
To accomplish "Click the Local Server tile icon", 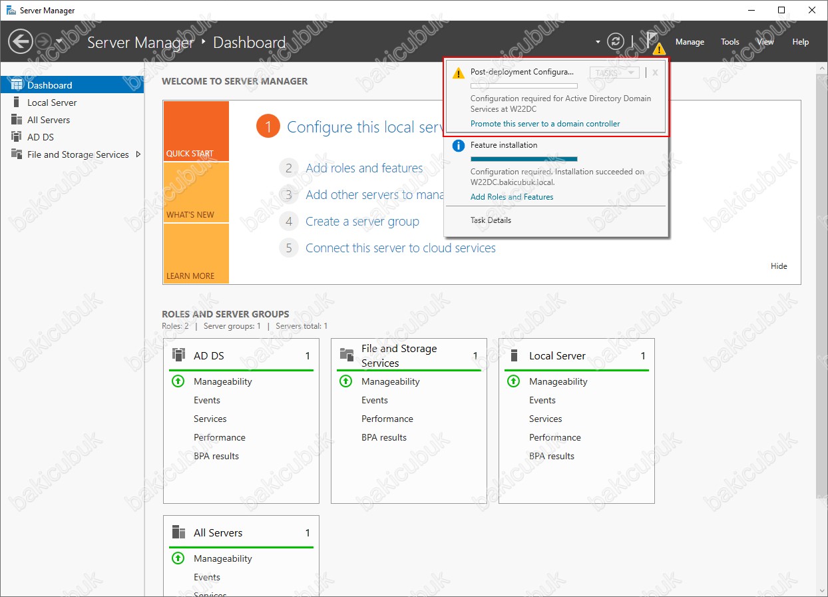I will [x=514, y=355].
